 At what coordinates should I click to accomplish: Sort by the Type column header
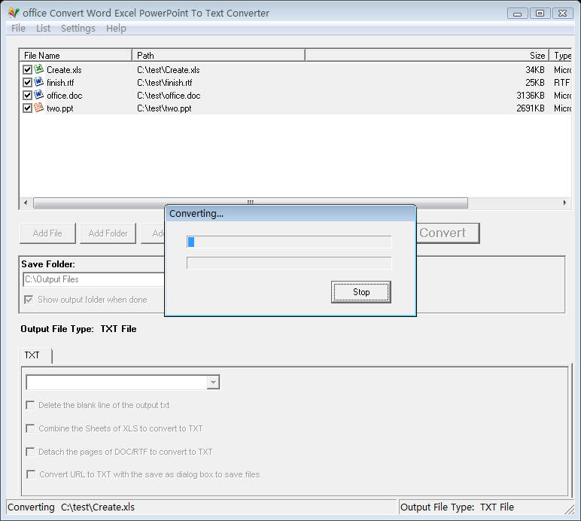(x=561, y=56)
